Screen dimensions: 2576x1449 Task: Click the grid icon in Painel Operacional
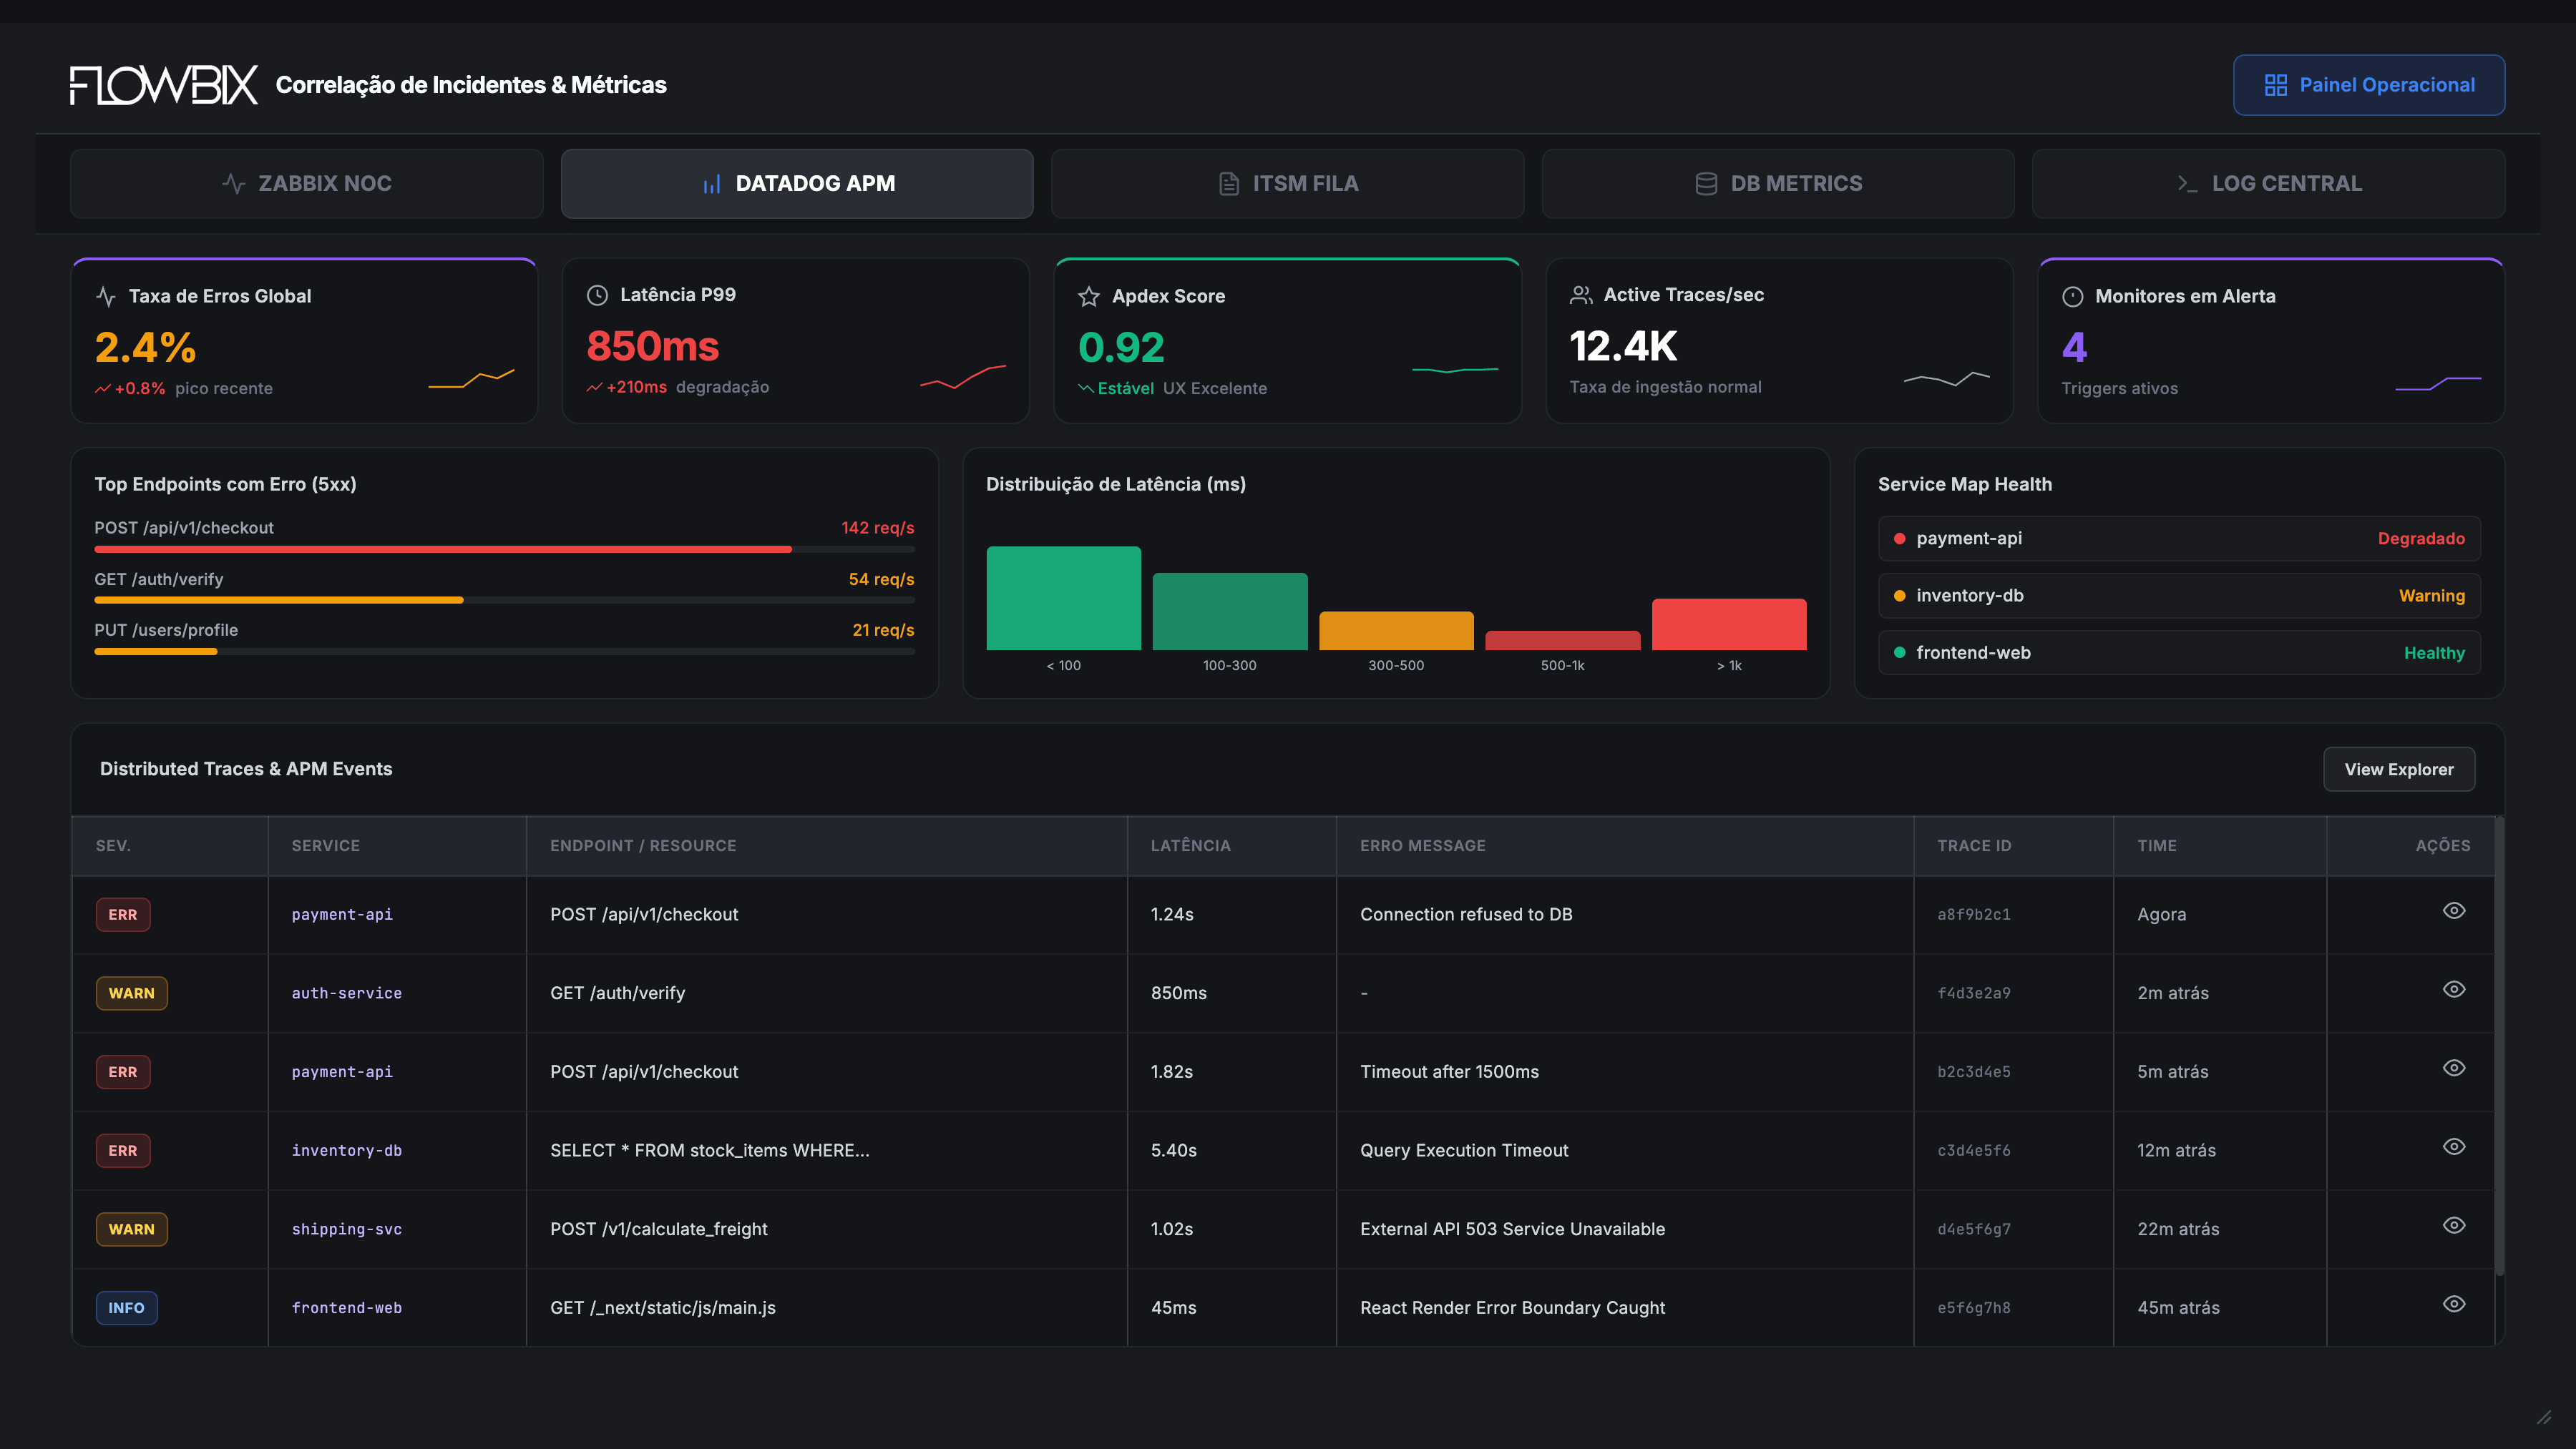[x=2275, y=85]
